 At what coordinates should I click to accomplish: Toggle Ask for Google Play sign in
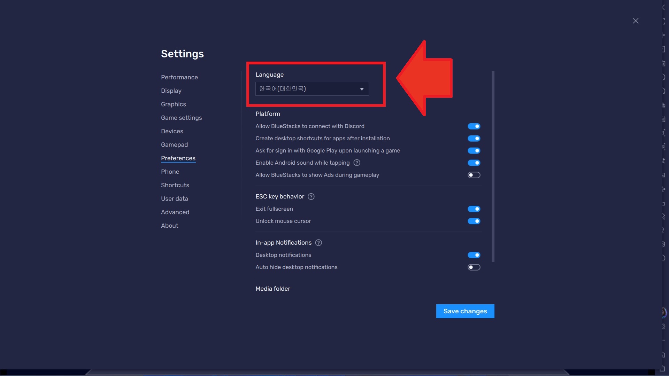point(474,151)
